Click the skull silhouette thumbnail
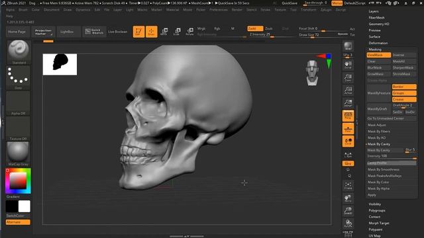The height and width of the screenshot is (238, 424). point(60,64)
